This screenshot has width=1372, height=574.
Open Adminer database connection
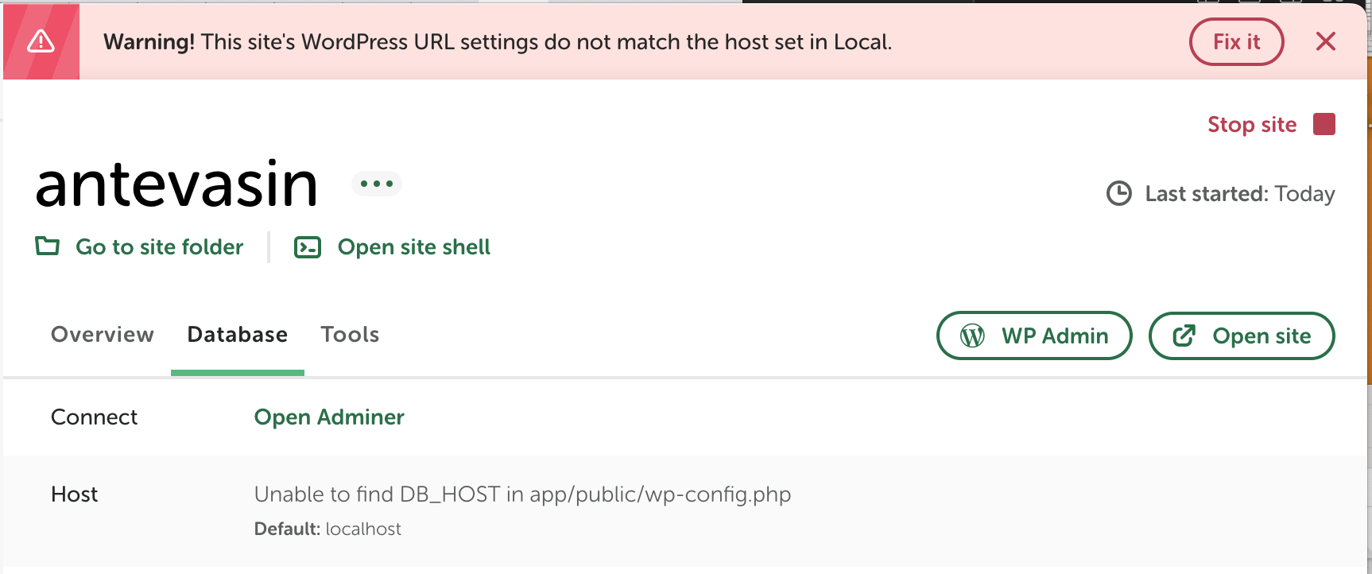[x=329, y=417]
